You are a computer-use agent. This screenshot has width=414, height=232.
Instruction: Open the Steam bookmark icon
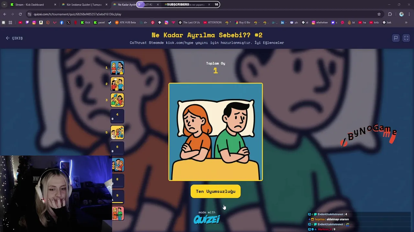[x=110, y=23]
